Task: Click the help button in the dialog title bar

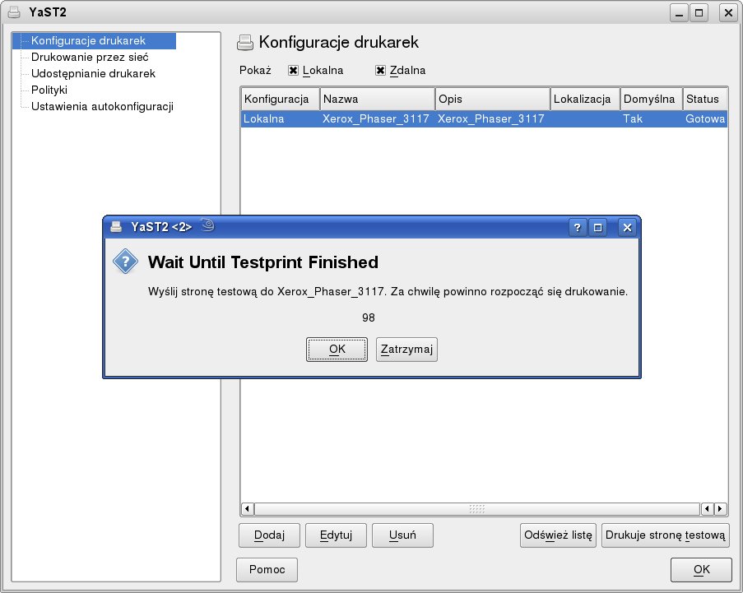Action: pyautogui.click(x=578, y=228)
